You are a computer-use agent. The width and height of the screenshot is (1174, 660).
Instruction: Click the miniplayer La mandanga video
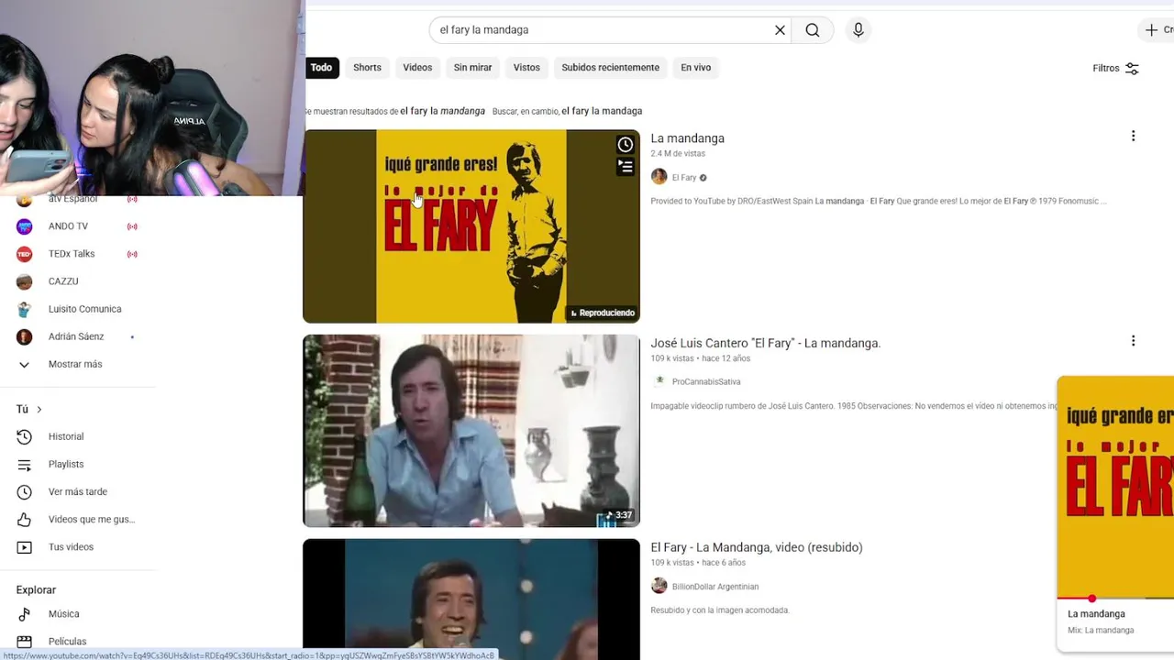coord(1115,487)
